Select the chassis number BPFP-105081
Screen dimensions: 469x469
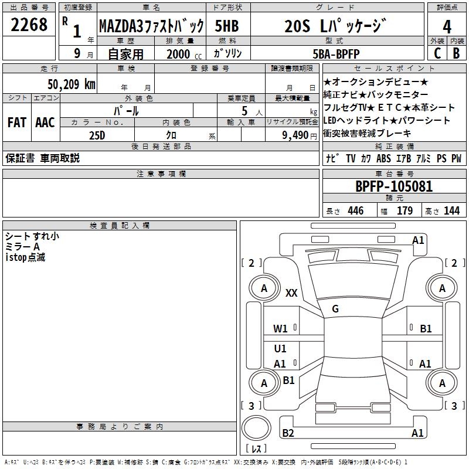[394, 186]
